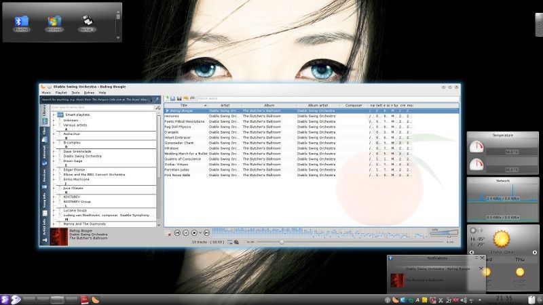543x305 pixels.
Task: Open the Bluetooth desktop folder icon
Action: click(22, 23)
